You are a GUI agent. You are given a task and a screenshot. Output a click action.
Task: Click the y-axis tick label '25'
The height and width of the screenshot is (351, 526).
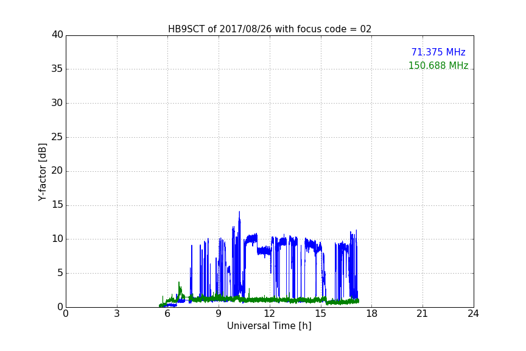(x=57, y=137)
